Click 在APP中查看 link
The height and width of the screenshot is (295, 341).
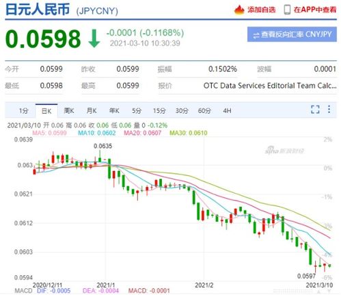(x=315, y=10)
